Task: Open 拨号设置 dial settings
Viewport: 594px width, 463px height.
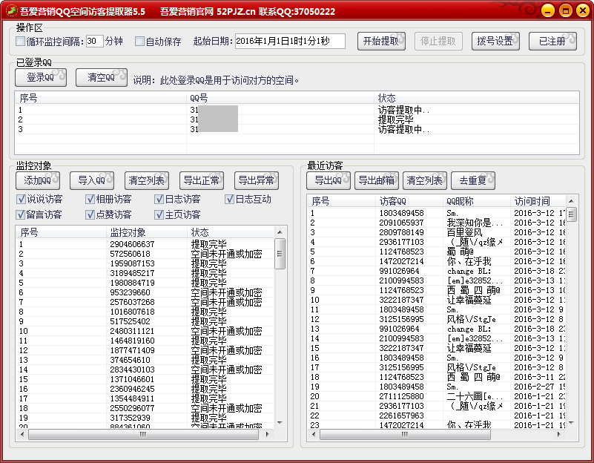Action: click(495, 42)
